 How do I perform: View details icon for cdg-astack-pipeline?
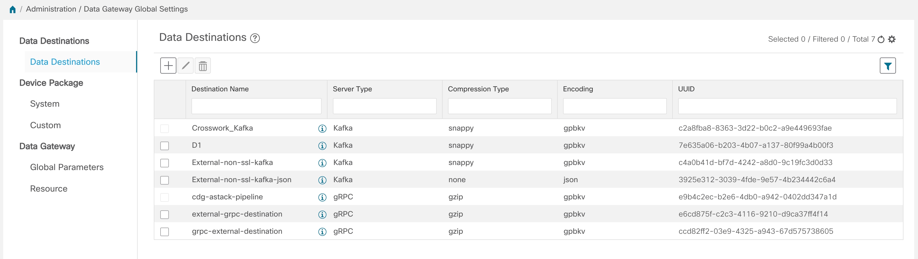click(x=322, y=197)
